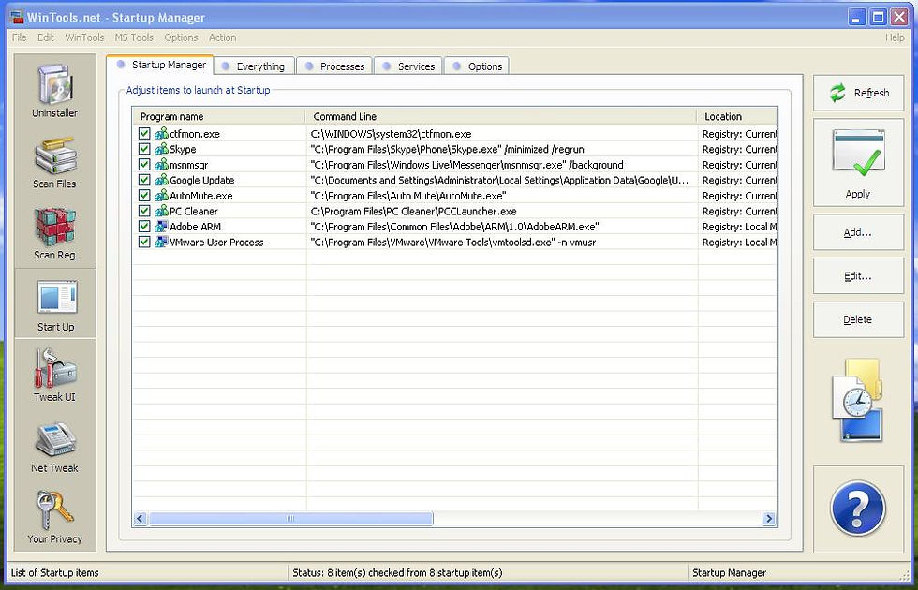Select the ctfmon.exe command line cell
The width and height of the screenshot is (918, 590).
[392, 134]
